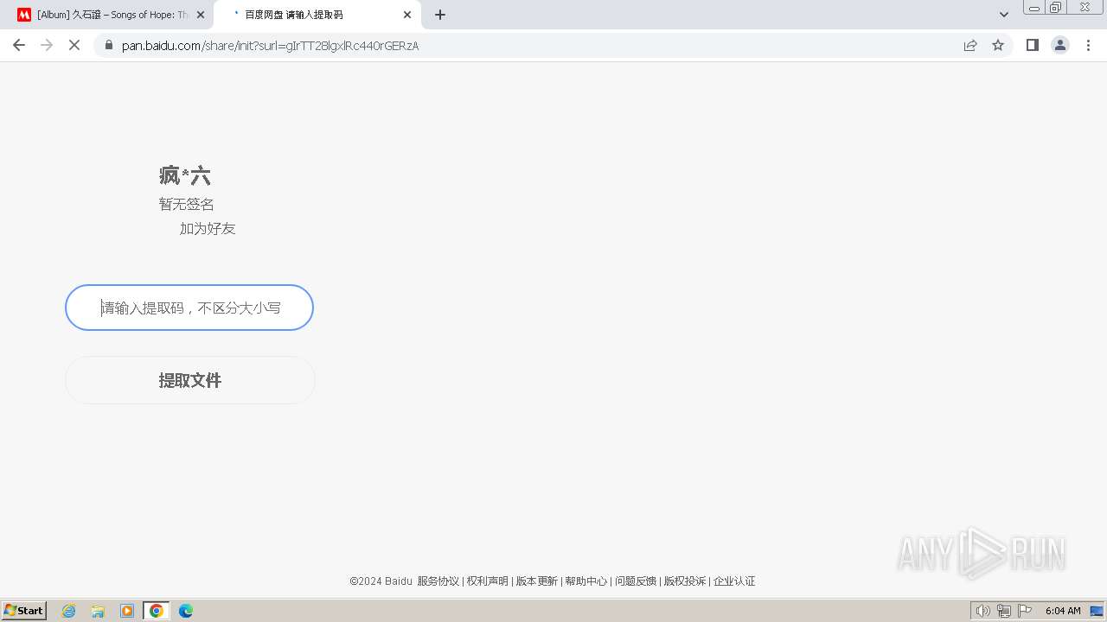Screen dimensions: 1107x622
Task: Go back to the previous page
Action: point(19,45)
